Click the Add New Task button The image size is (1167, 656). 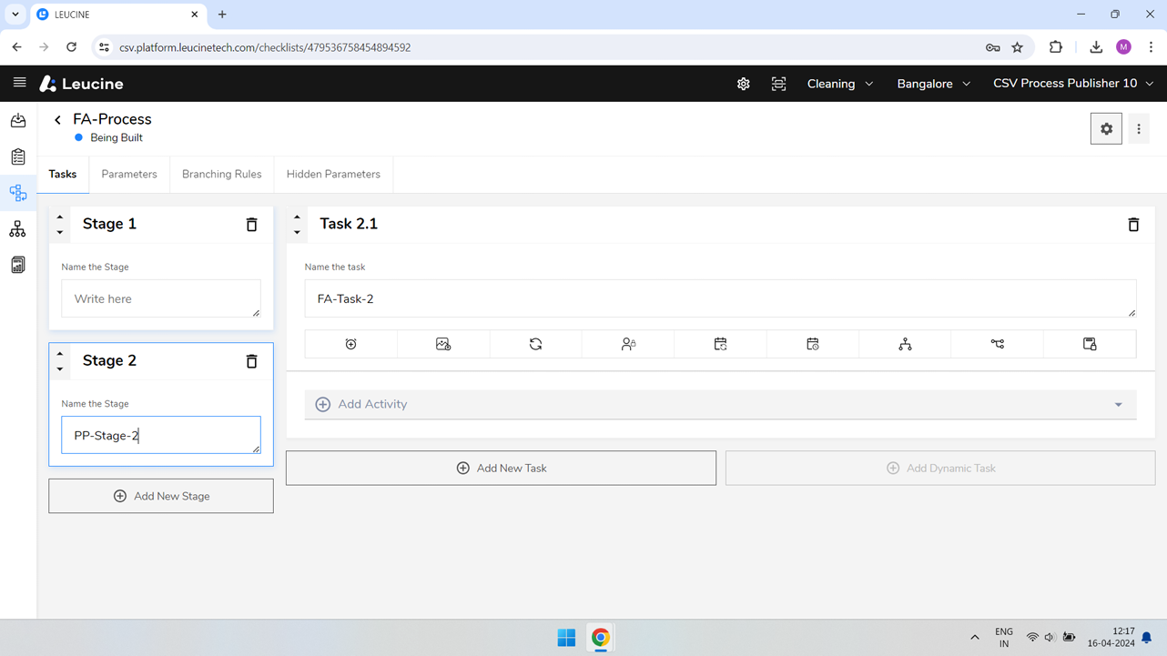coord(501,469)
